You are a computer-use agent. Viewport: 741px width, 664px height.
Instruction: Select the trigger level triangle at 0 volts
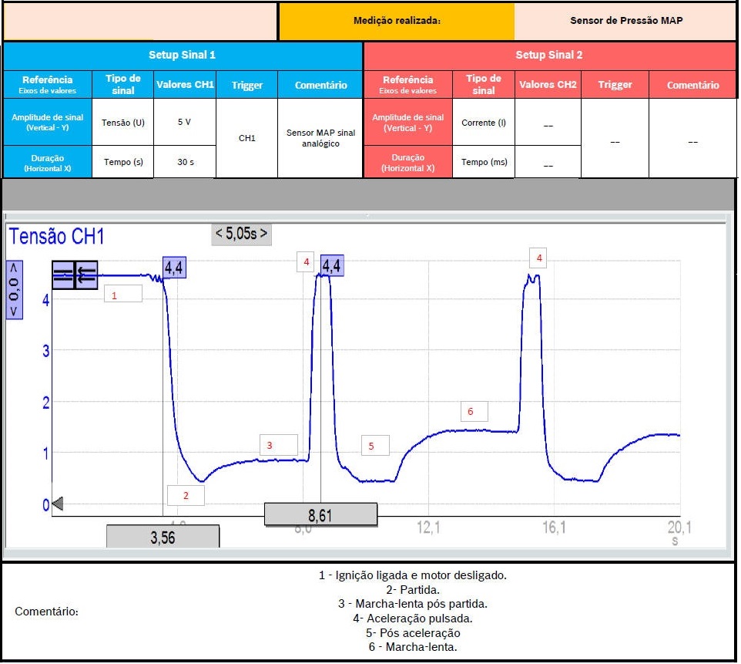pos(57,504)
